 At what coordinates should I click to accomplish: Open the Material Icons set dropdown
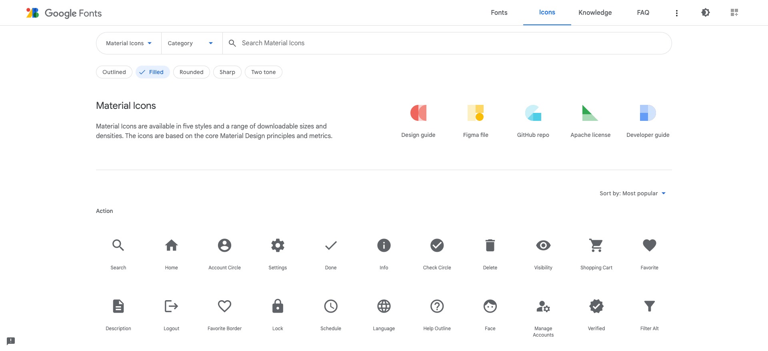tap(129, 43)
